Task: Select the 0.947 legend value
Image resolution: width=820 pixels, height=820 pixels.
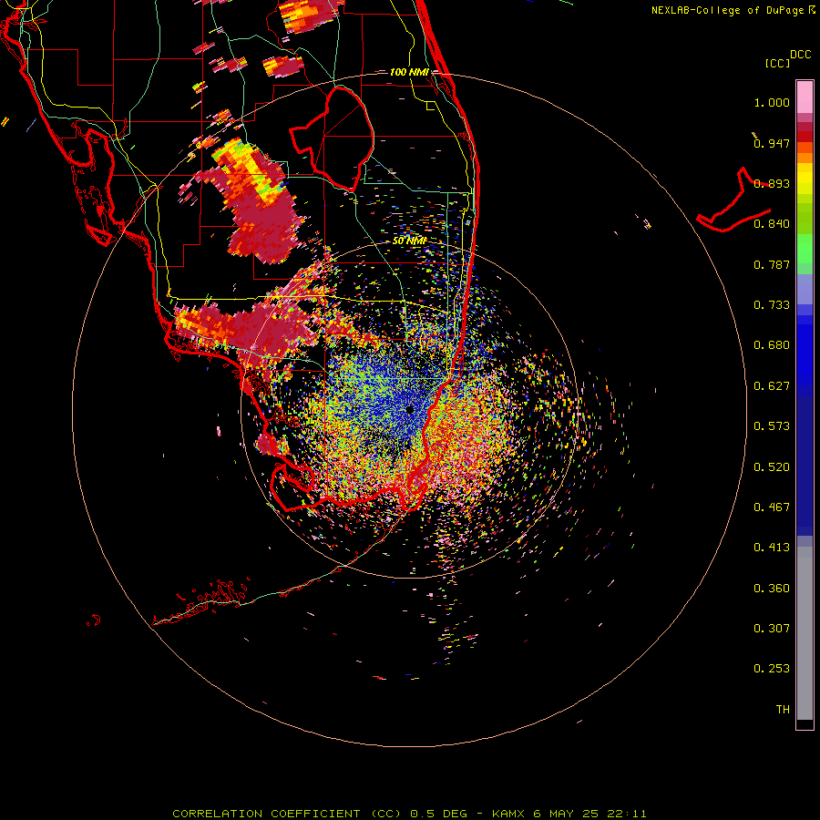Action: (x=772, y=143)
